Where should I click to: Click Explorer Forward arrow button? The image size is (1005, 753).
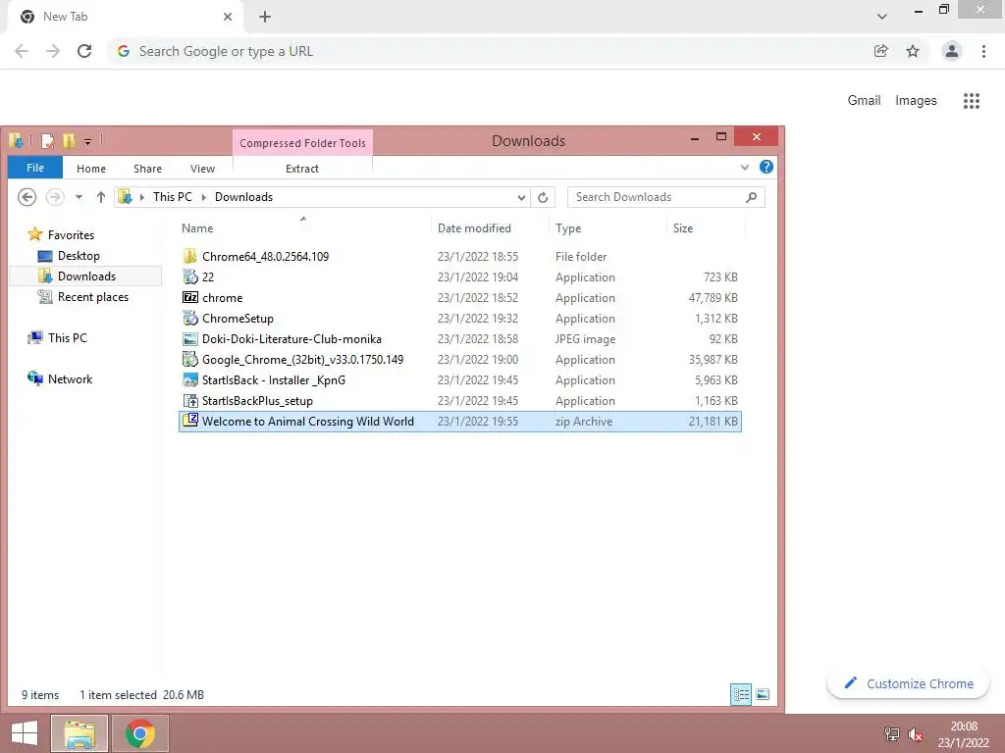(x=55, y=196)
